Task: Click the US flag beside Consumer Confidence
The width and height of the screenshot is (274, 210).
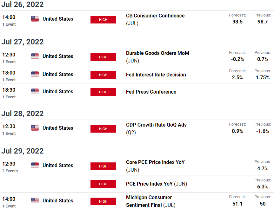Action: (35, 19)
